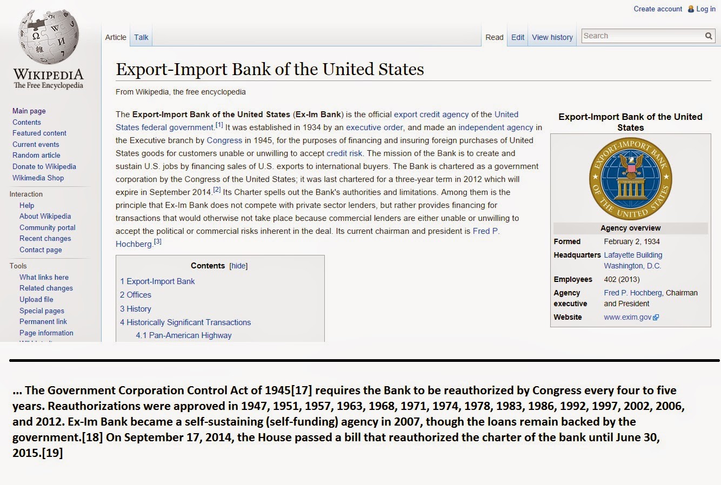
Task: Click the Formed date February 2, 1934
Action: click(632, 241)
